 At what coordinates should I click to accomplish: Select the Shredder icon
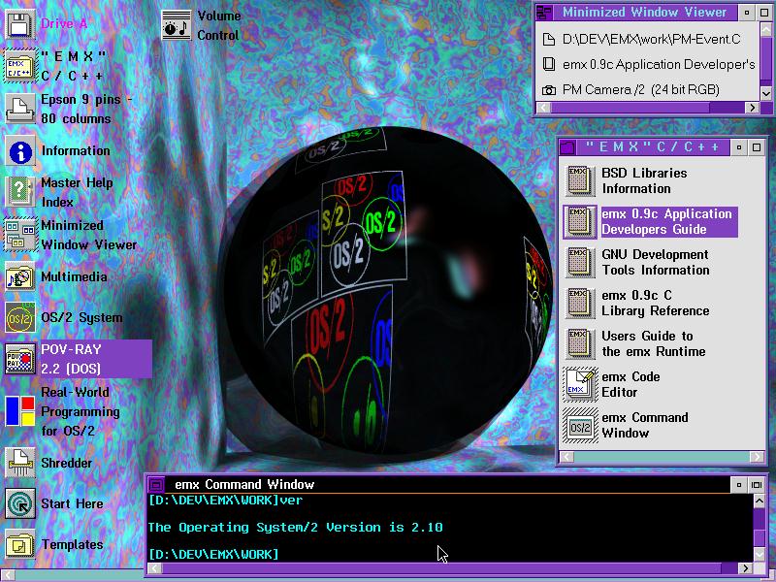click(20, 463)
